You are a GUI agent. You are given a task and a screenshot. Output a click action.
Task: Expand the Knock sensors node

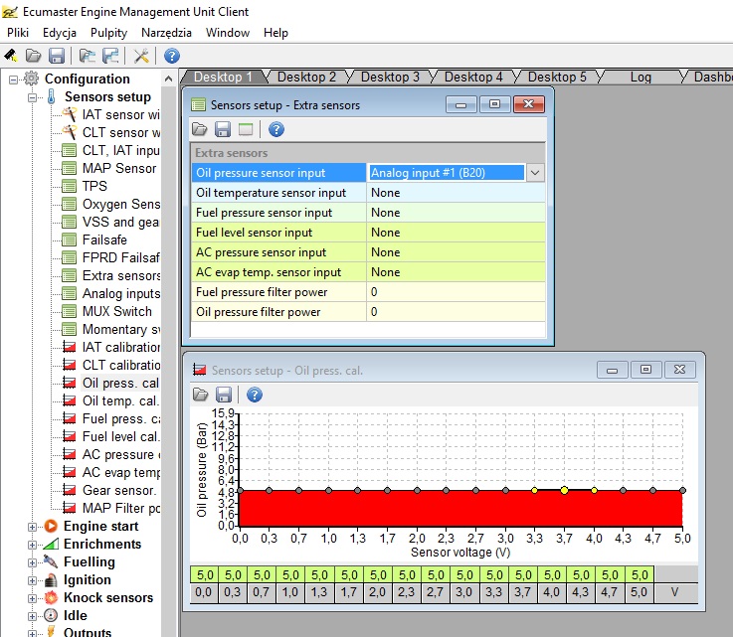32,598
